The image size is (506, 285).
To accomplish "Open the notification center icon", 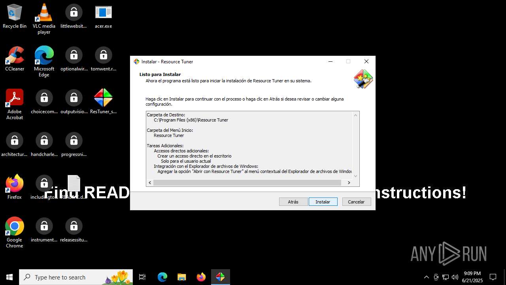I will (x=493, y=277).
